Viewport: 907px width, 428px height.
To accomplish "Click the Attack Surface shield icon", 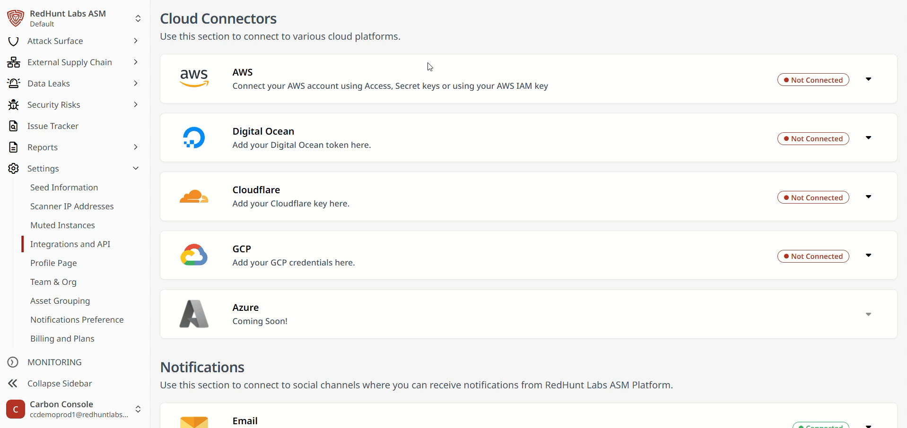I will 14,41.
